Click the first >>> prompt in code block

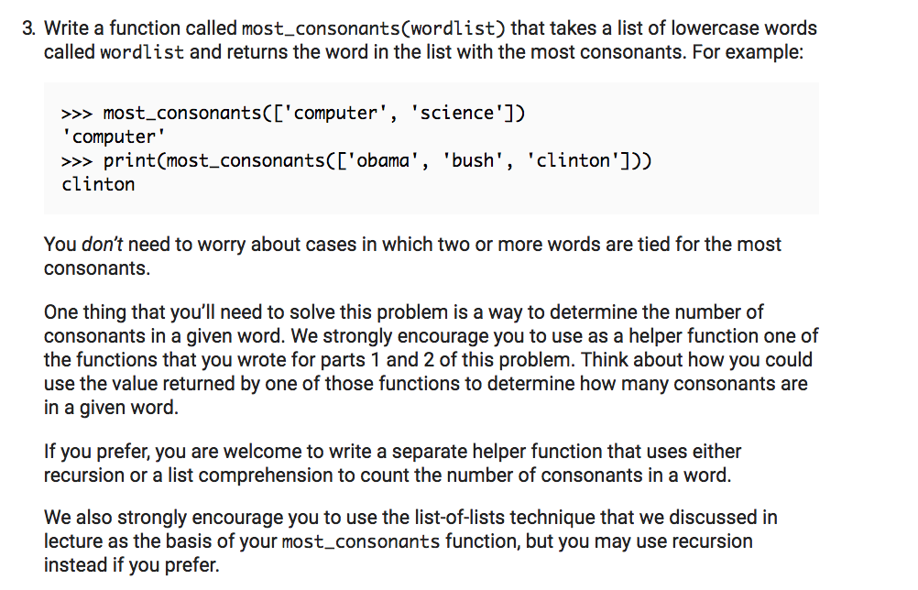[77, 113]
